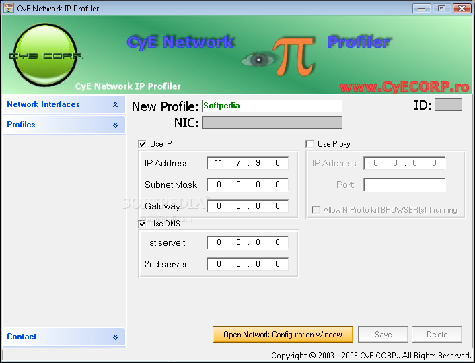The height and width of the screenshot is (363, 475).
Task: Maximize the CyE Network IP Profiler window
Action: 441,9
